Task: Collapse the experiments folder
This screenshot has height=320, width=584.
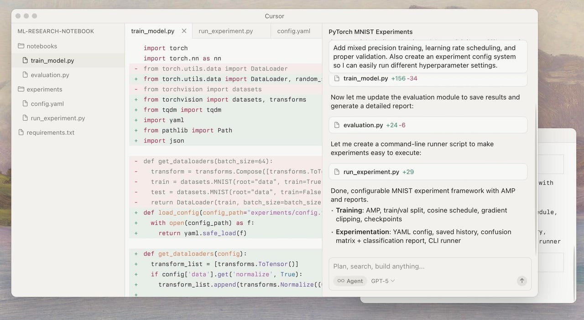Action: [44, 89]
